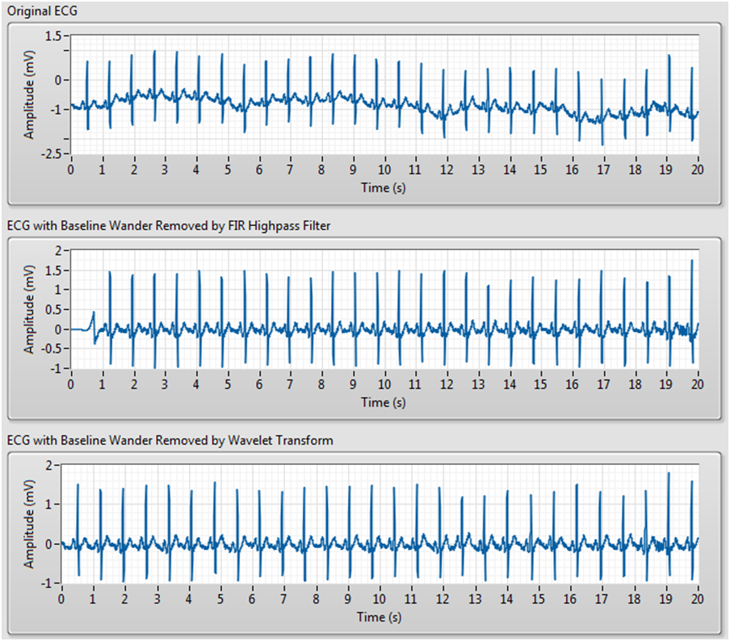Click the 1.5 Y-axis maximum on Original ECG
Screen dimensions: 730x641
pos(54,36)
